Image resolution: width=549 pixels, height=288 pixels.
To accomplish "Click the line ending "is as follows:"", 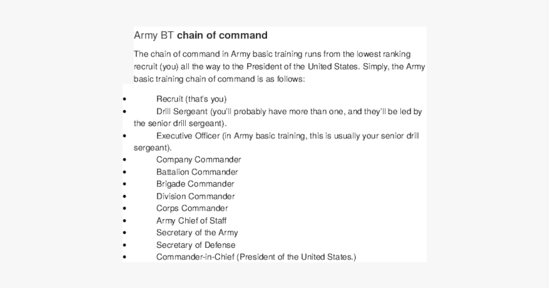I will click(x=219, y=79).
